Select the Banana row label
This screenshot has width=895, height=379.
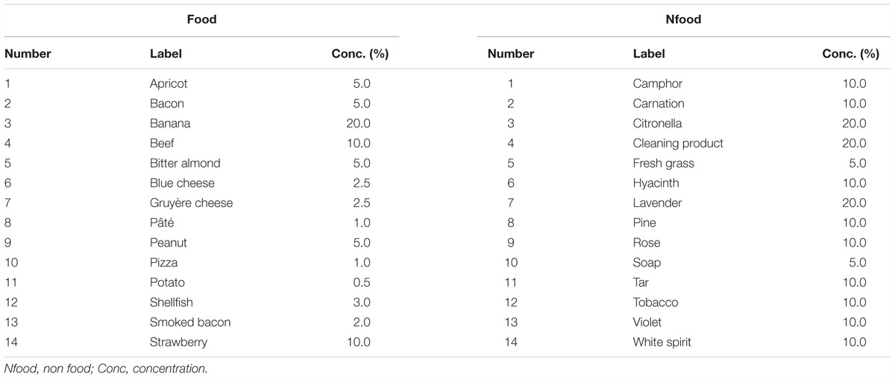tap(169, 124)
